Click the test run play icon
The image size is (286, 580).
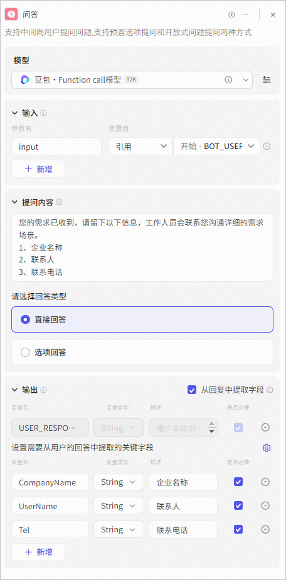(231, 15)
